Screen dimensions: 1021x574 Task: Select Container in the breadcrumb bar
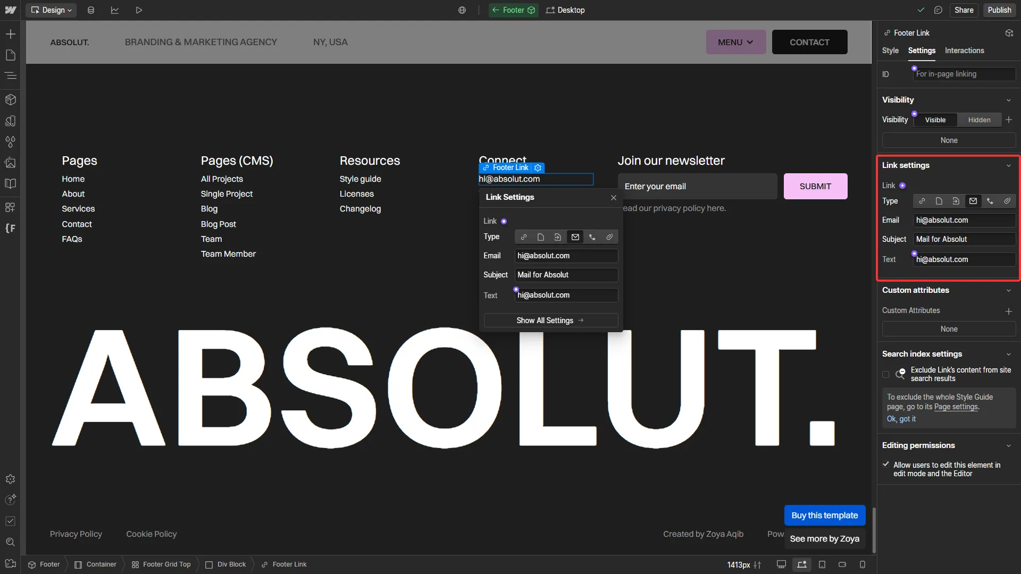(95, 564)
